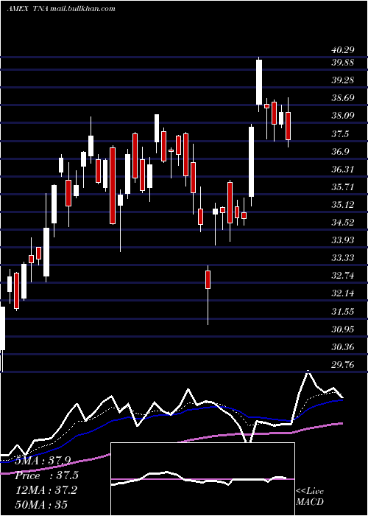Click the 39.28 price label

coord(343,80)
